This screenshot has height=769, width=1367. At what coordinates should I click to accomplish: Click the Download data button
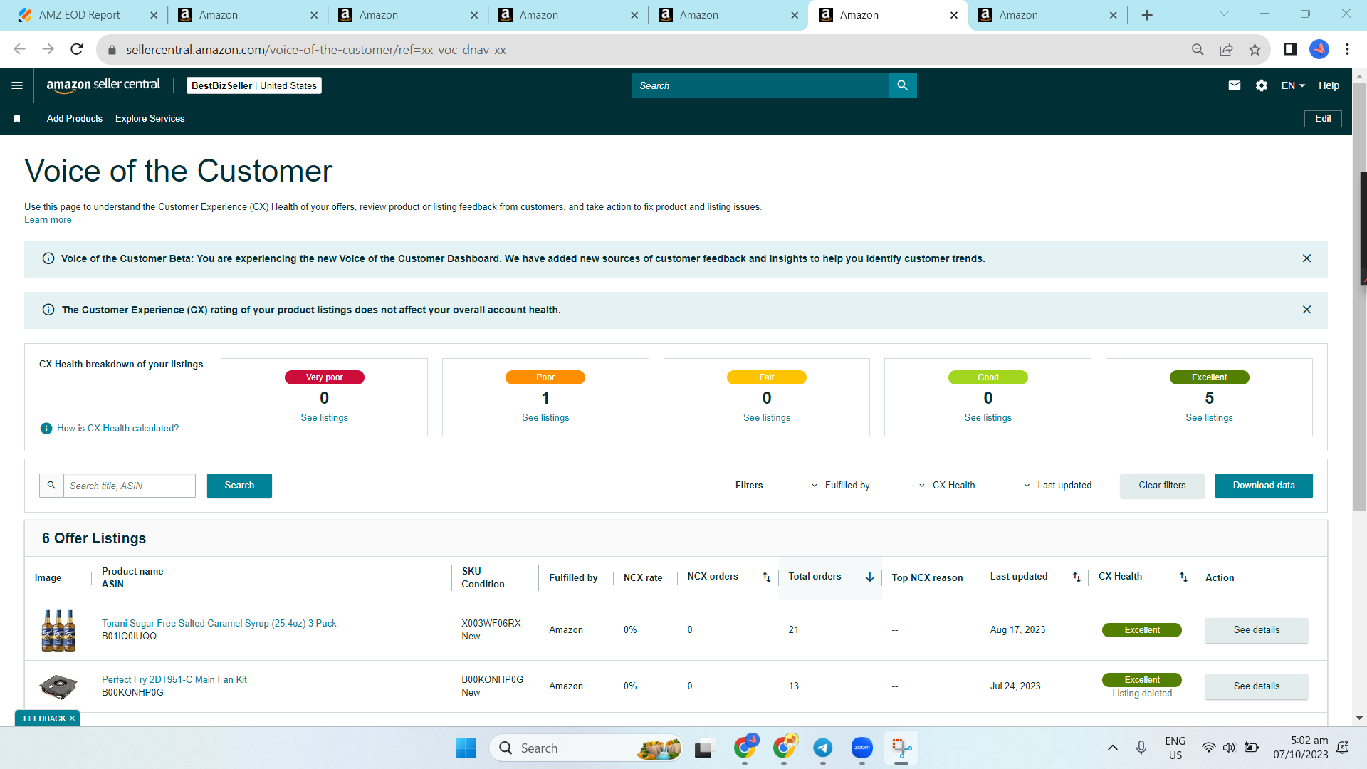1264,486
